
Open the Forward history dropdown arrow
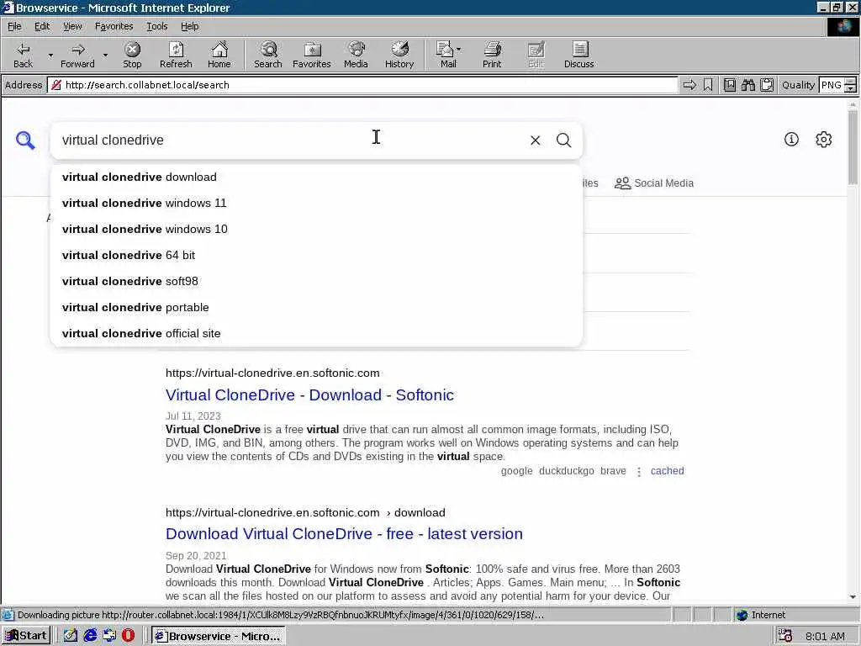coord(105,56)
